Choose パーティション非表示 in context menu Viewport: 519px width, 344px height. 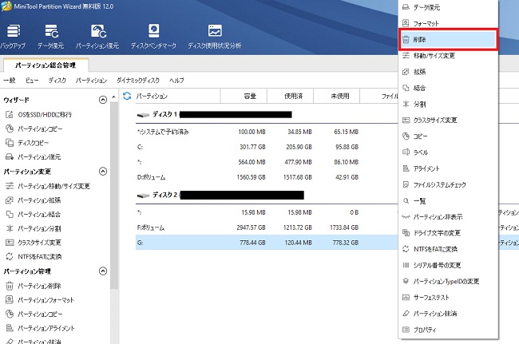[449, 217]
